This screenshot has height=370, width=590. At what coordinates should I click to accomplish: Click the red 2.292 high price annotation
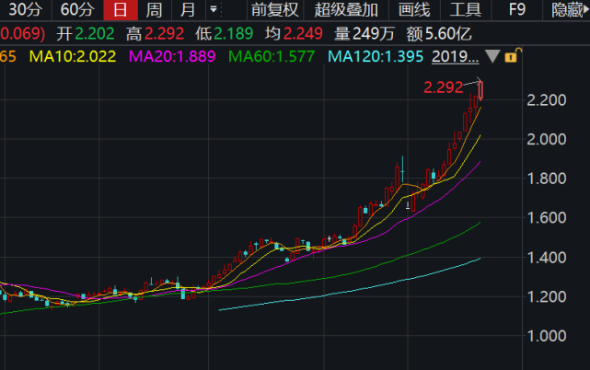click(x=444, y=87)
